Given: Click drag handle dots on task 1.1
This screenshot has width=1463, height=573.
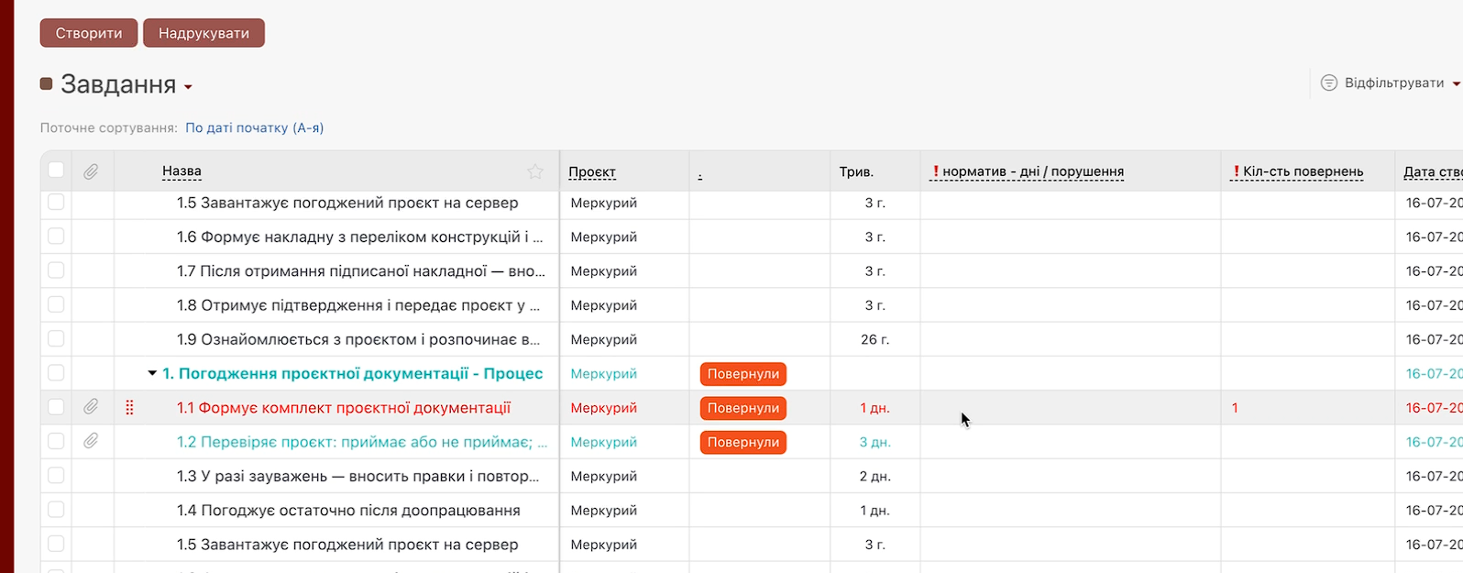Looking at the screenshot, I should tap(129, 408).
